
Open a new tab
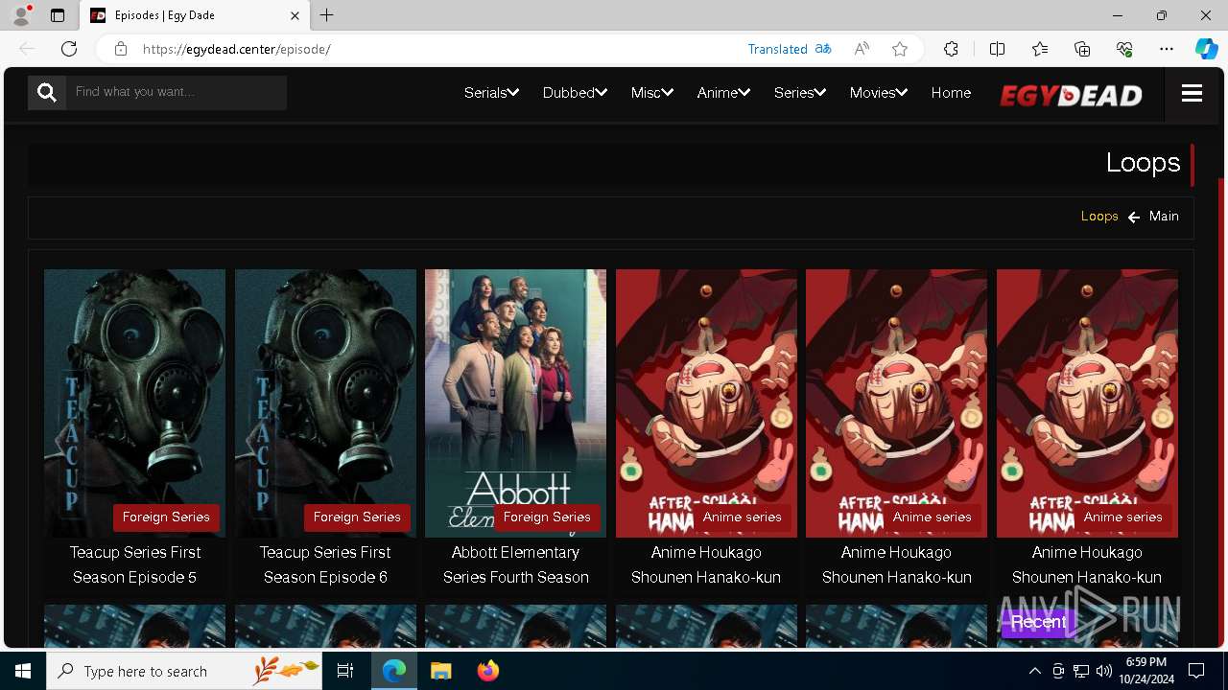pos(326,15)
